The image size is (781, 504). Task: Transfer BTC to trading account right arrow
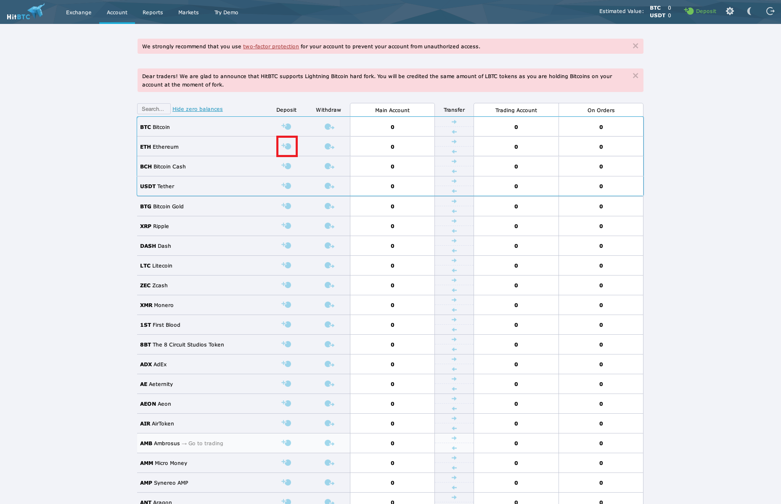coord(454,122)
